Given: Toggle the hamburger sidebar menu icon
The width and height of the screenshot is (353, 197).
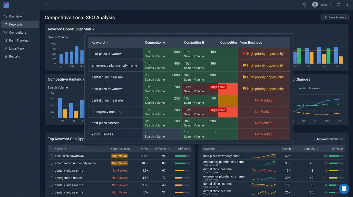Looking at the screenshot, I should (46, 5).
